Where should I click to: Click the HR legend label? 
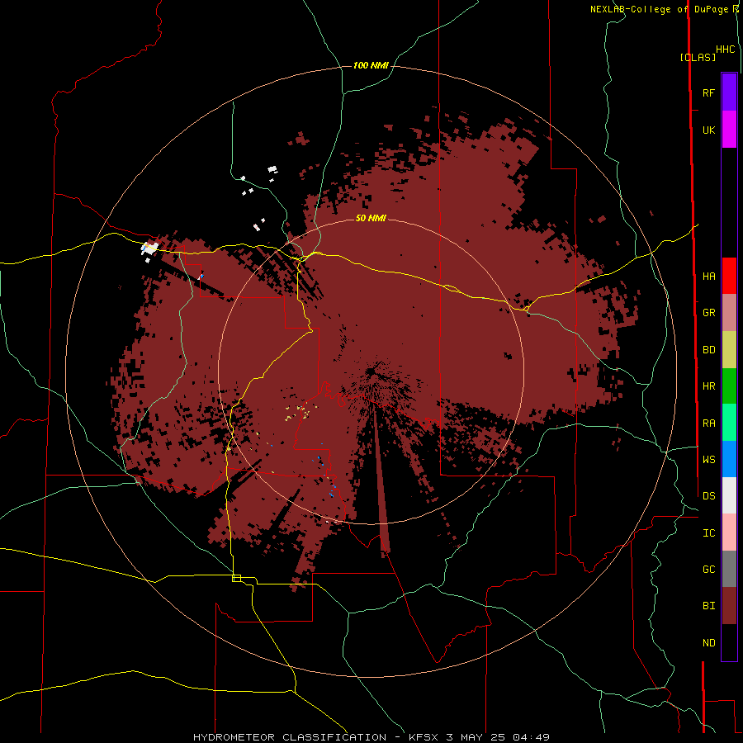(708, 386)
